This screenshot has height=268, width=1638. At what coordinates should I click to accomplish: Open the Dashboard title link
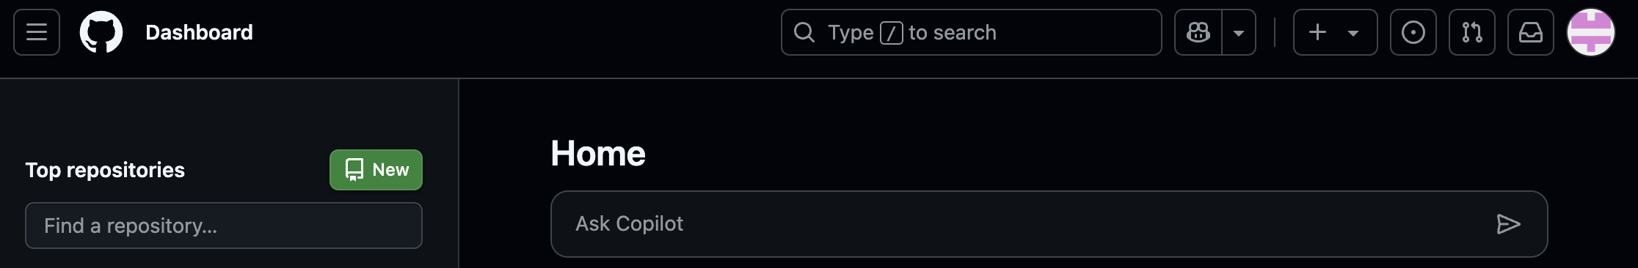click(199, 32)
